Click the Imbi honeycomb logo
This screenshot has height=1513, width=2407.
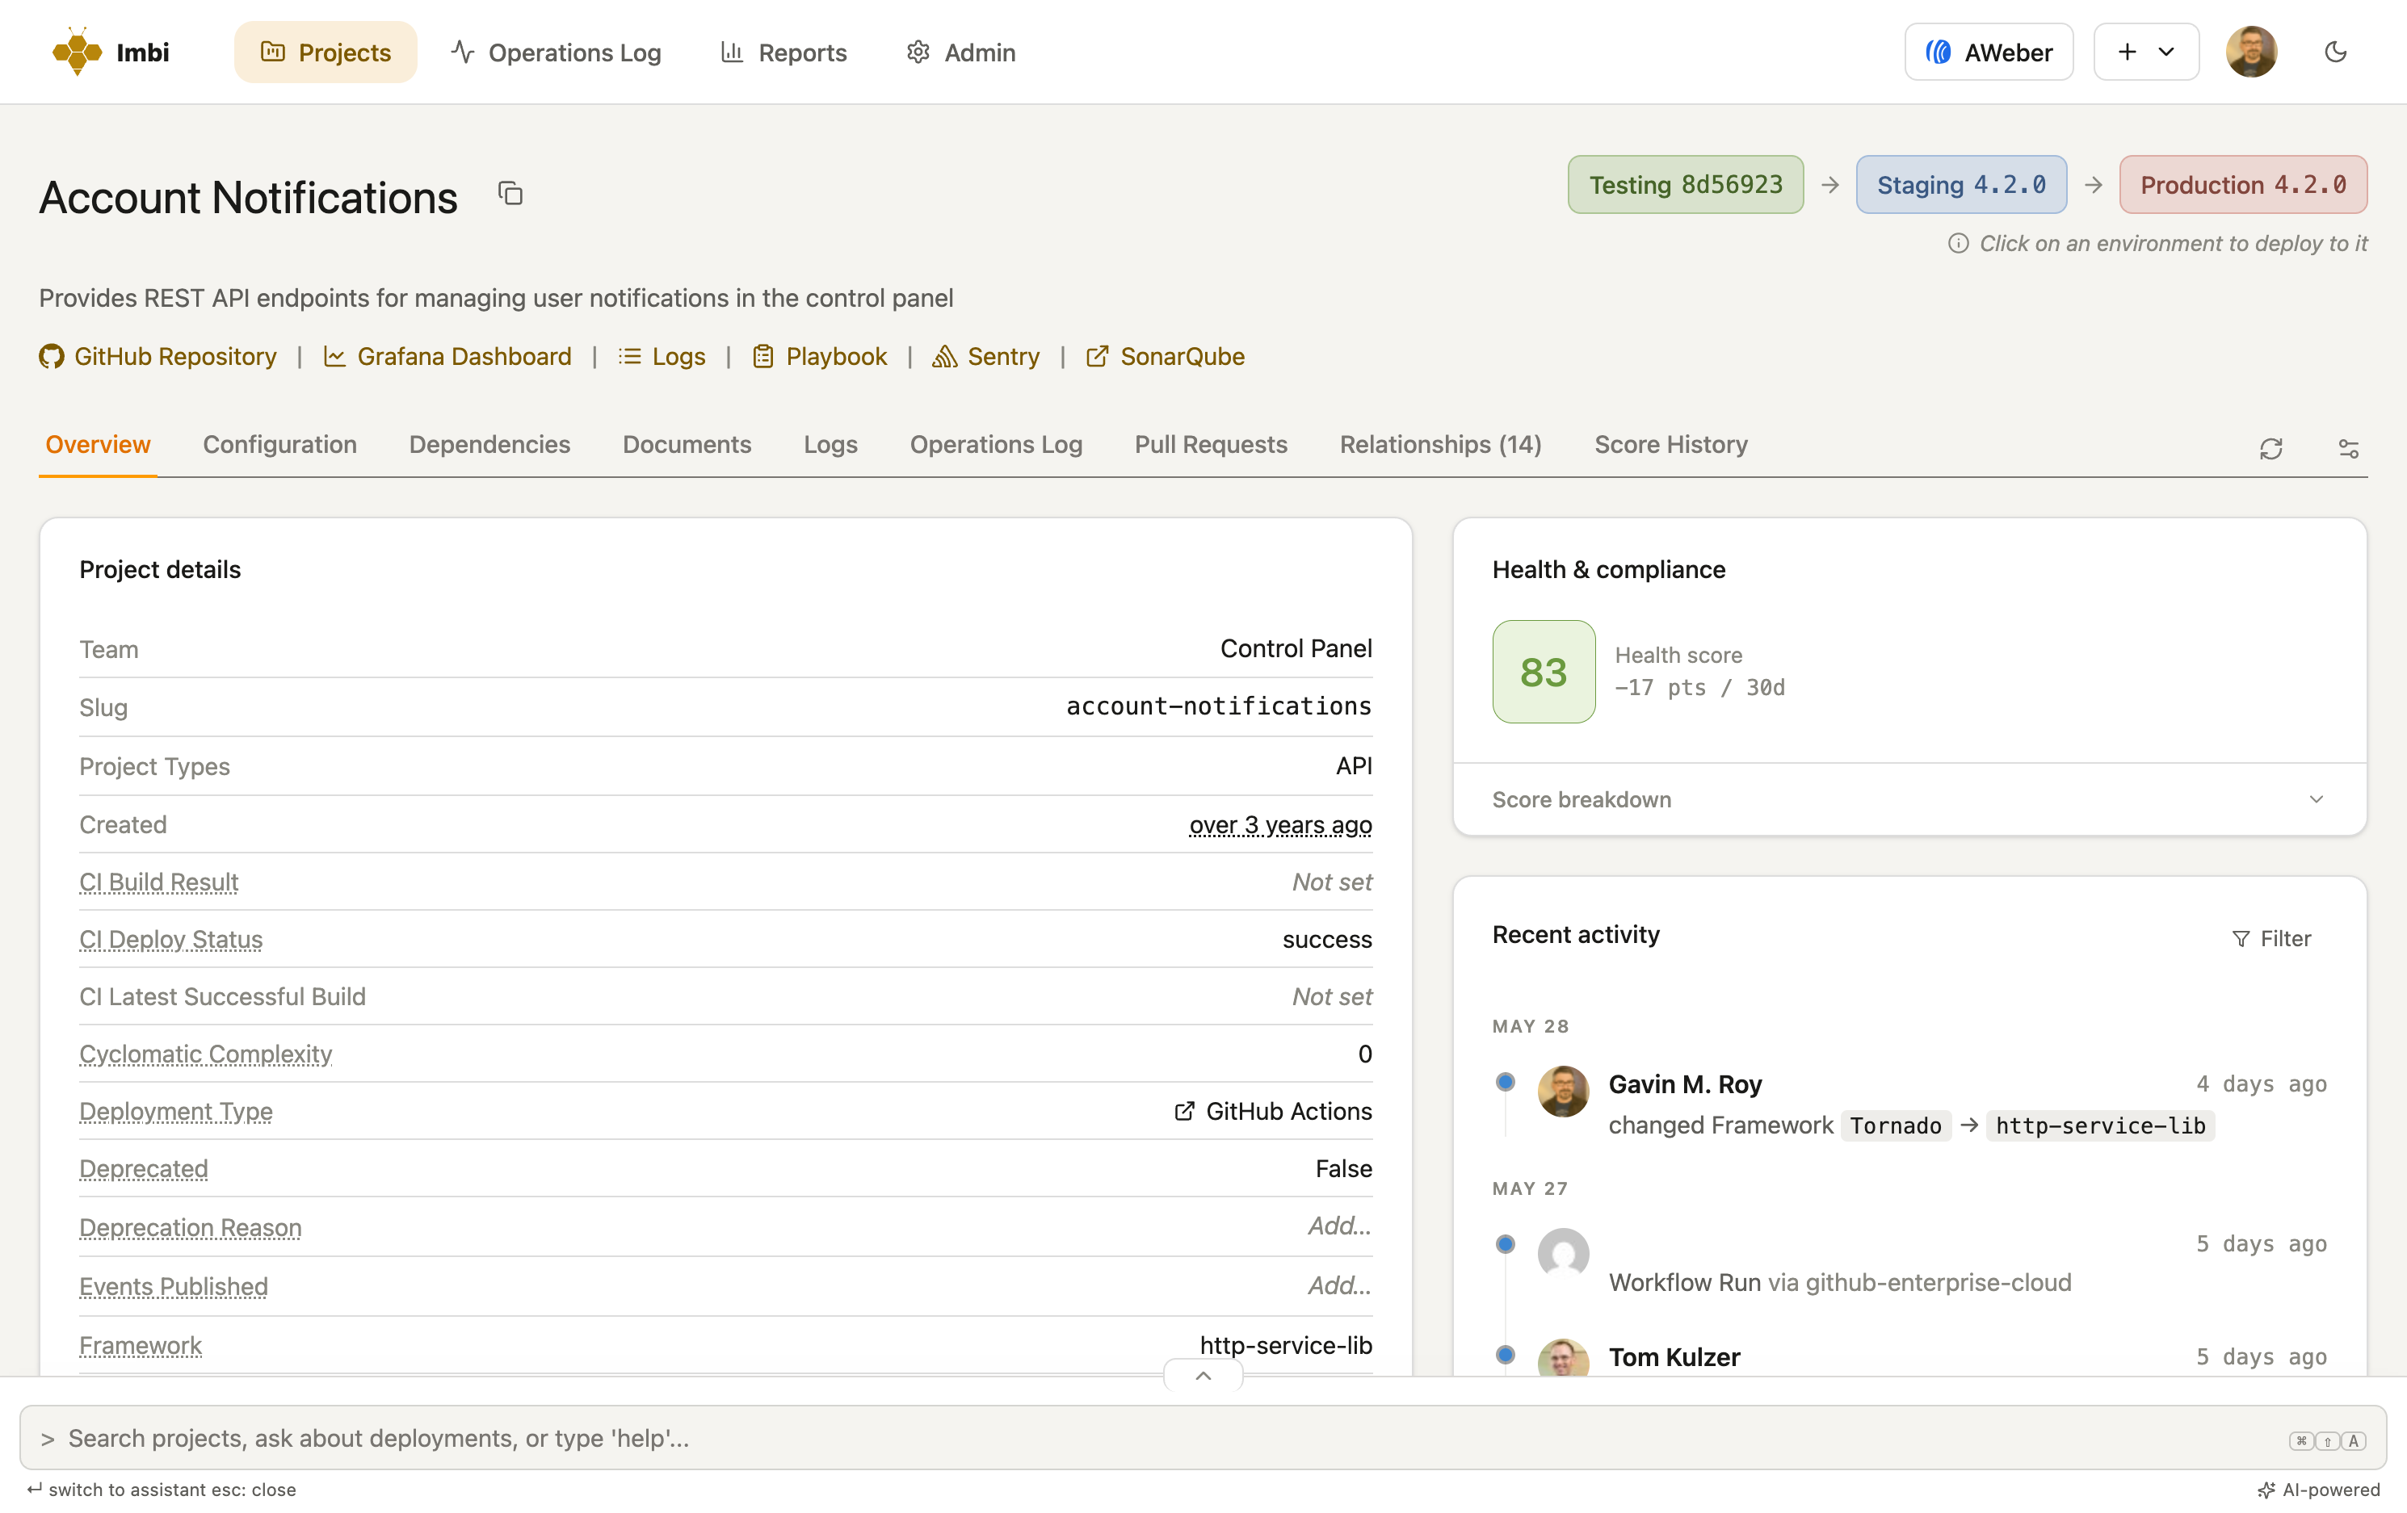[x=77, y=52]
